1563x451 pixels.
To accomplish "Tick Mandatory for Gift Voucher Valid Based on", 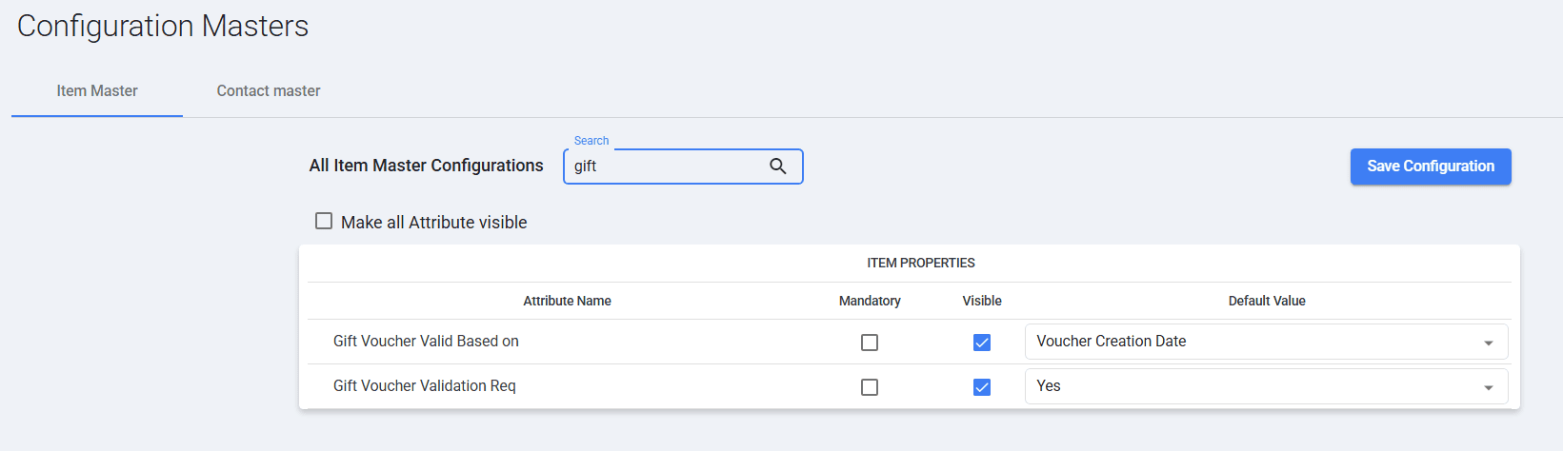I will pos(870,343).
